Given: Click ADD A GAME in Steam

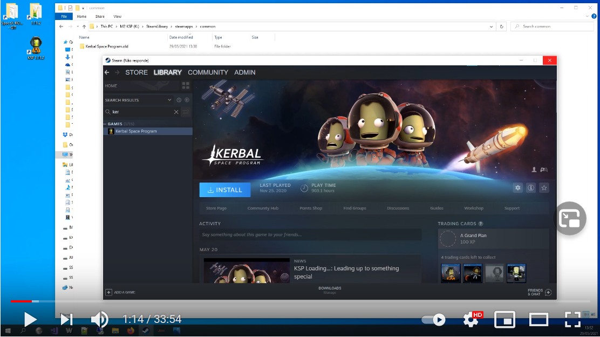Looking at the screenshot, I should [x=120, y=292].
